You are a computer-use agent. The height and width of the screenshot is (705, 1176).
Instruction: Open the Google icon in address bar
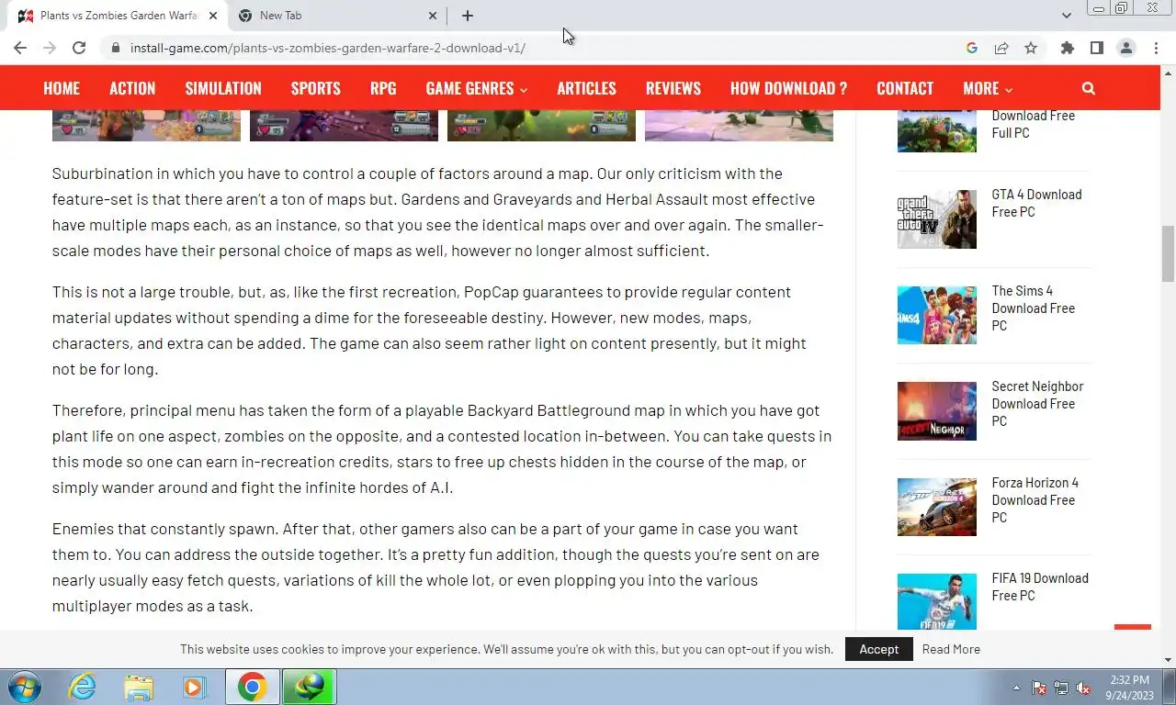click(971, 48)
